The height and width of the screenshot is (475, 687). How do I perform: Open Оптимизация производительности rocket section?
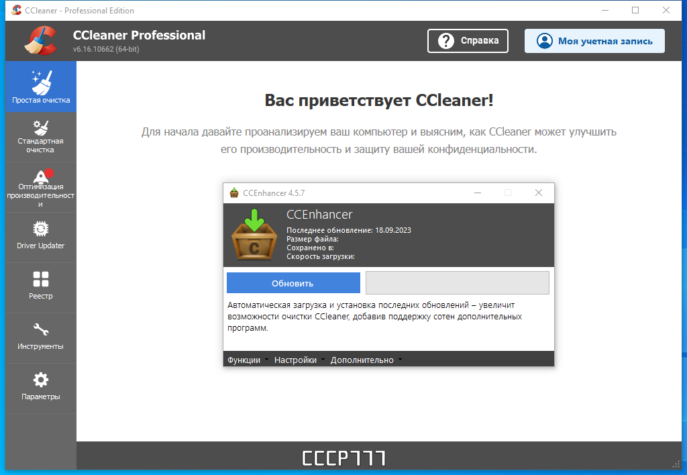pos(41,188)
